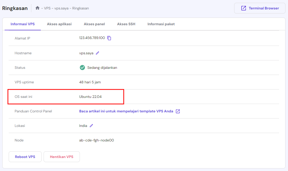This screenshot has height=171, width=288.
Task: Copy the IP address 123.456.789.100
Action: click(x=109, y=38)
